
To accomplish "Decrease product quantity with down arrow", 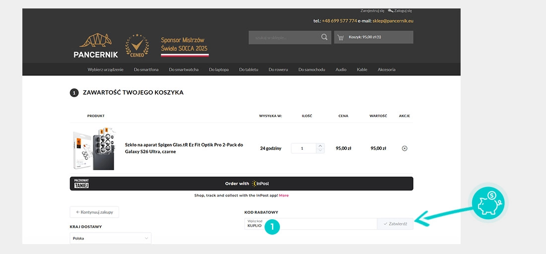I will pos(320,151).
